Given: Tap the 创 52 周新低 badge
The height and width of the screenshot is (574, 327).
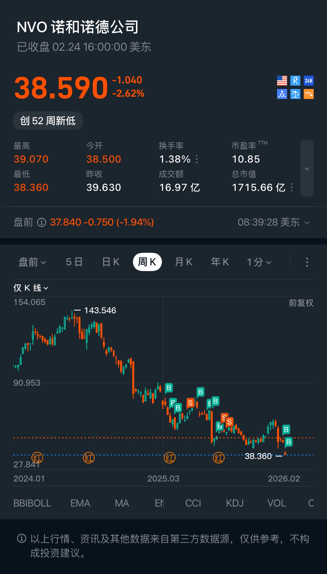Looking at the screenshot, I should click(48, 121).
